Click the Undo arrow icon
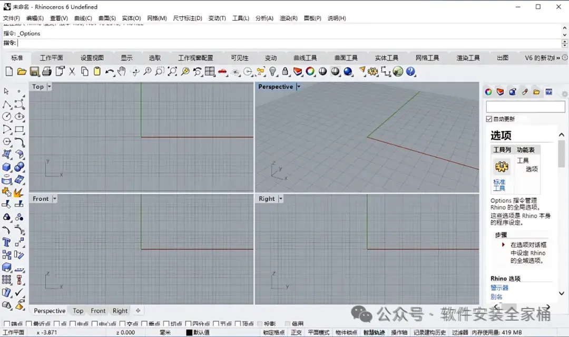The width and height of the screenshot is (569, 337). point(109,72)
